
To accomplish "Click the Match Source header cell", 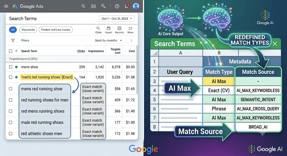I will click(x=258, y=72).
